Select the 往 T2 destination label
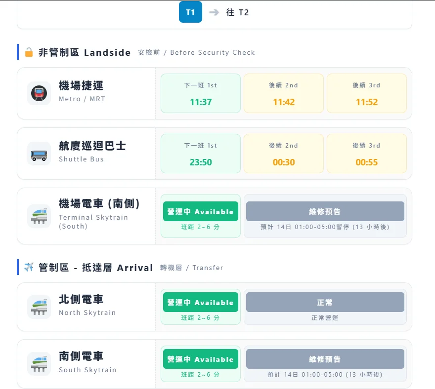 point(237,12)
